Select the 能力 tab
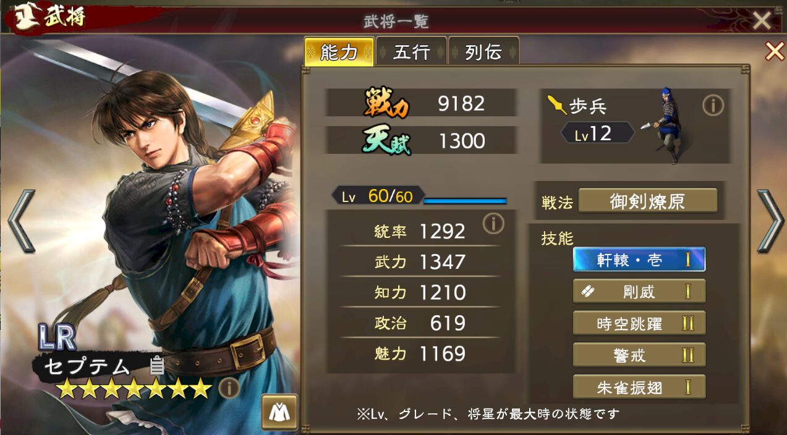Screen dimensions: 787x435 [x=339, y=53]
